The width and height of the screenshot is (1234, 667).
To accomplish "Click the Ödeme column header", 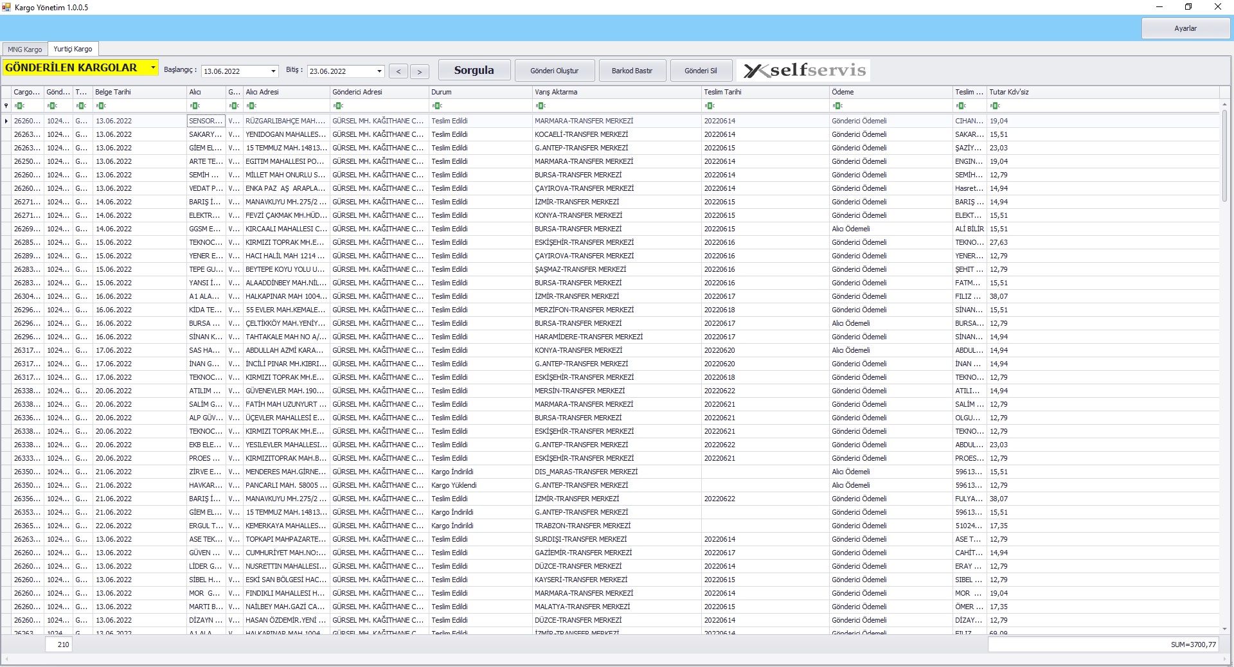I will click(891, 92).
